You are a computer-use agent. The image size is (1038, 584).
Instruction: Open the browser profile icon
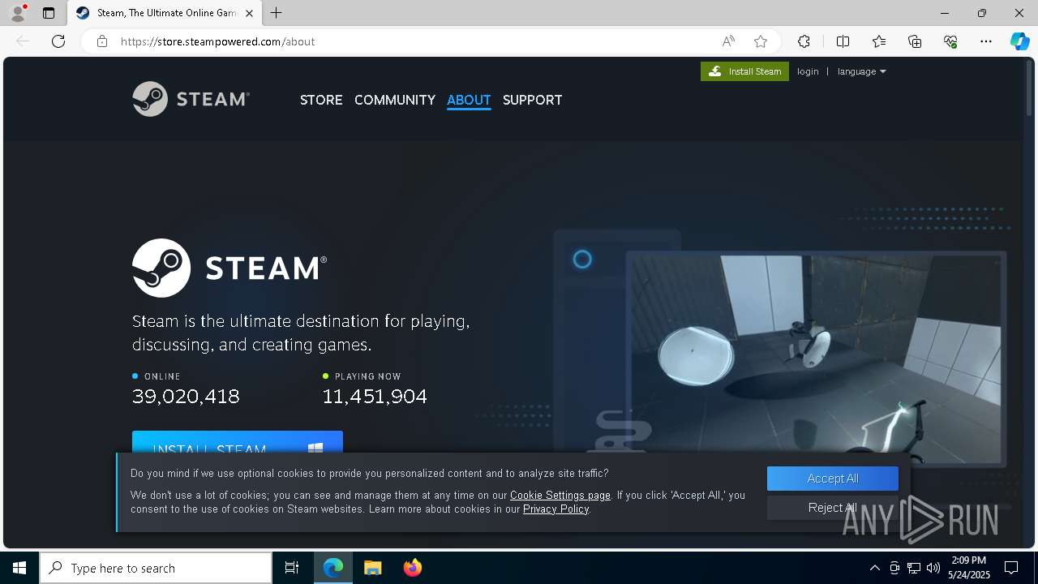point(18,13)
